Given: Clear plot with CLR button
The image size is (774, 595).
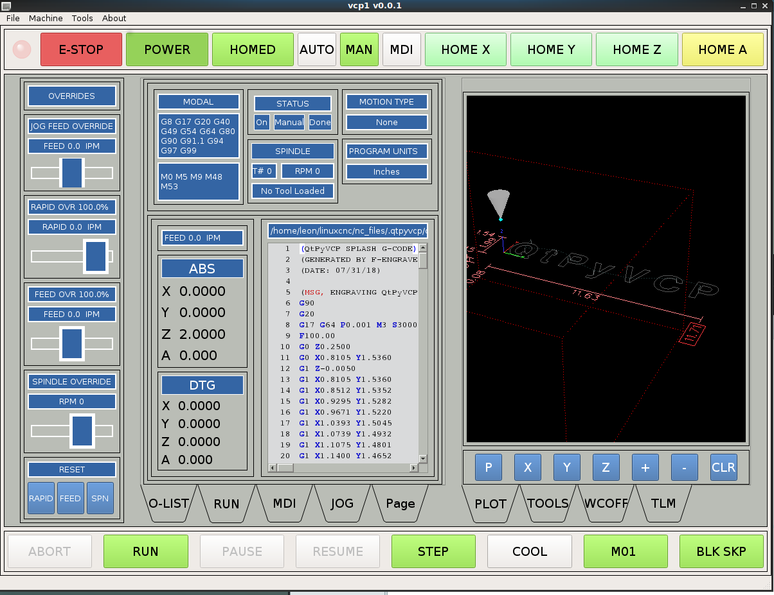Looking at the screenshot, I should point(724,468).
